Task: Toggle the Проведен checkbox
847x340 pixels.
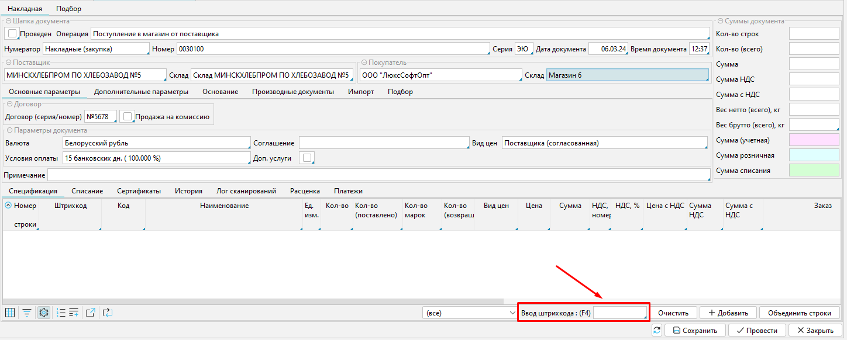Action: point(13,33)
